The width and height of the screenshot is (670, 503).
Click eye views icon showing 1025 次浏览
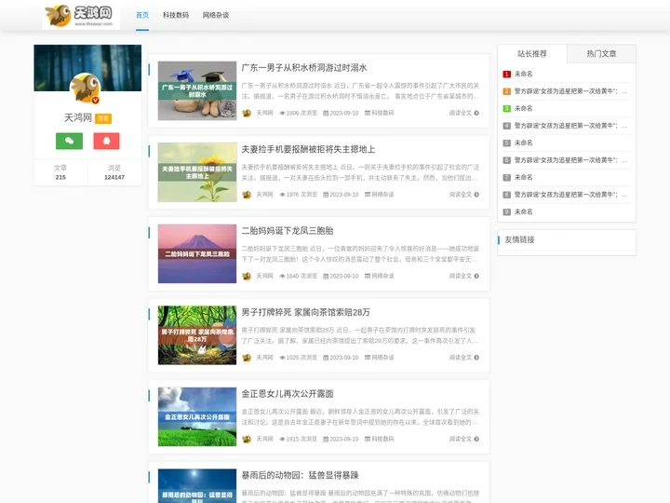coord(282,358)
